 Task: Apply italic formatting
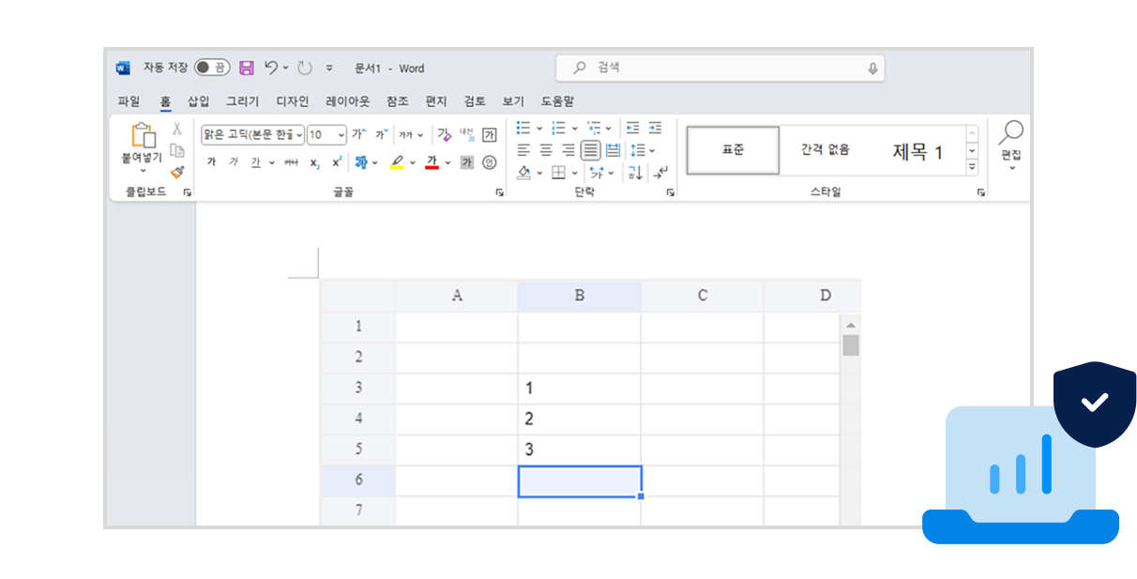[x=235, y=161]
